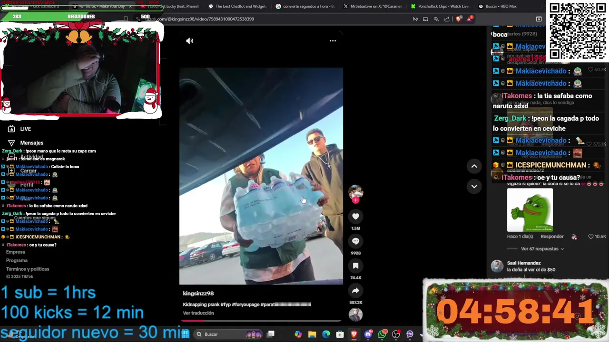Open creator avatar beside the video
This screenshot has width=609, height=342.
click(355, 191)
